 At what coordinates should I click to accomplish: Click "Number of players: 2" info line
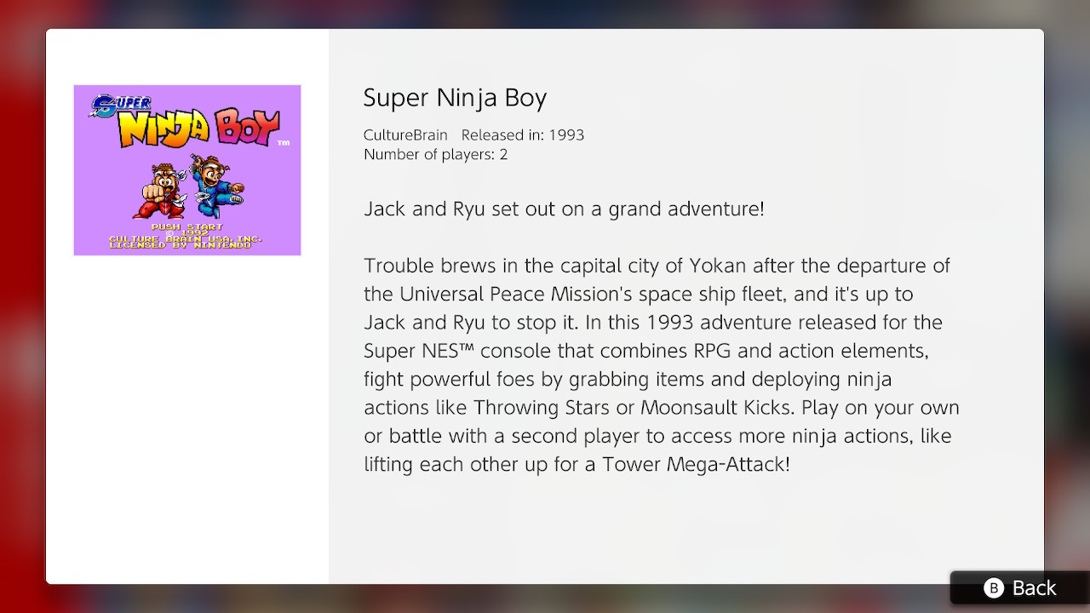(x=435, y=154)
